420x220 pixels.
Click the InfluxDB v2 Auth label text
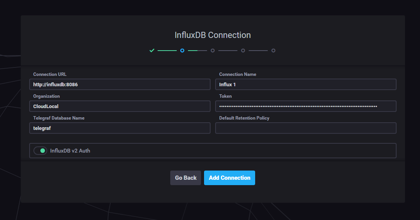coord(70,151)
